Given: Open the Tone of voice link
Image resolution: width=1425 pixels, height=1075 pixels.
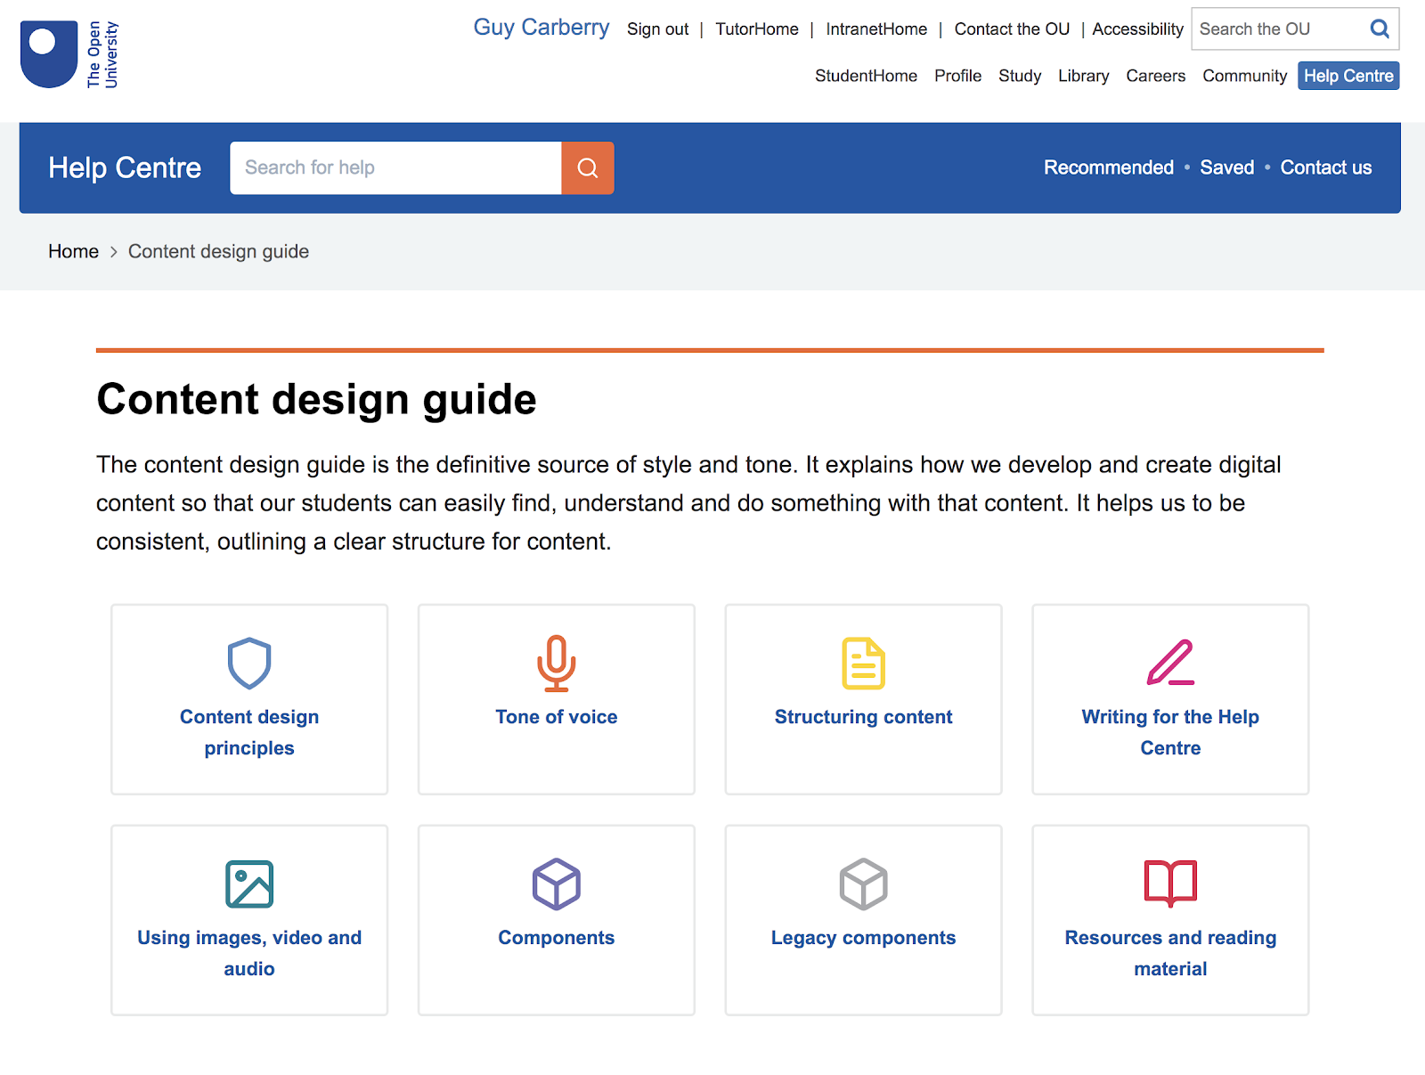Looking at the screenshot, I should click(557, 717).
